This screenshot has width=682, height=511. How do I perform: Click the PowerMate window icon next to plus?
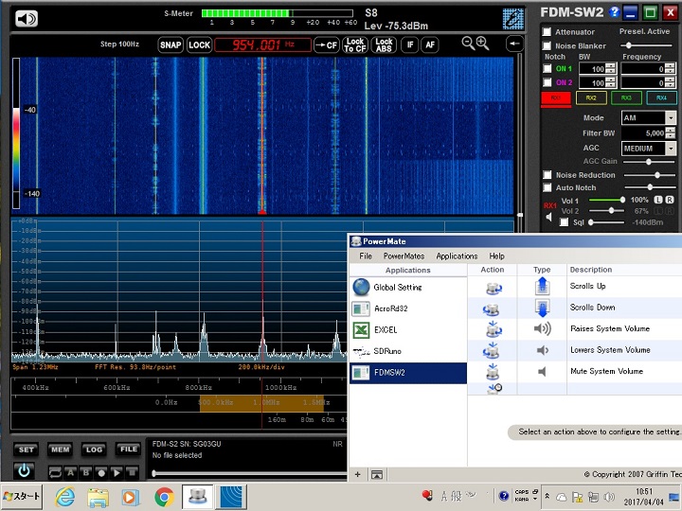click(x=377, y=474)
